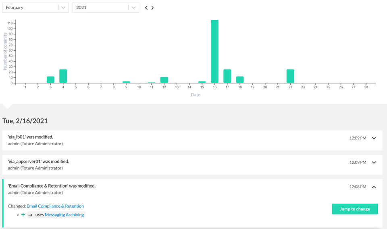The width and height of the screenshot is (387, 229).
Task: Open the February month dropdown
Action: (35, 7)
